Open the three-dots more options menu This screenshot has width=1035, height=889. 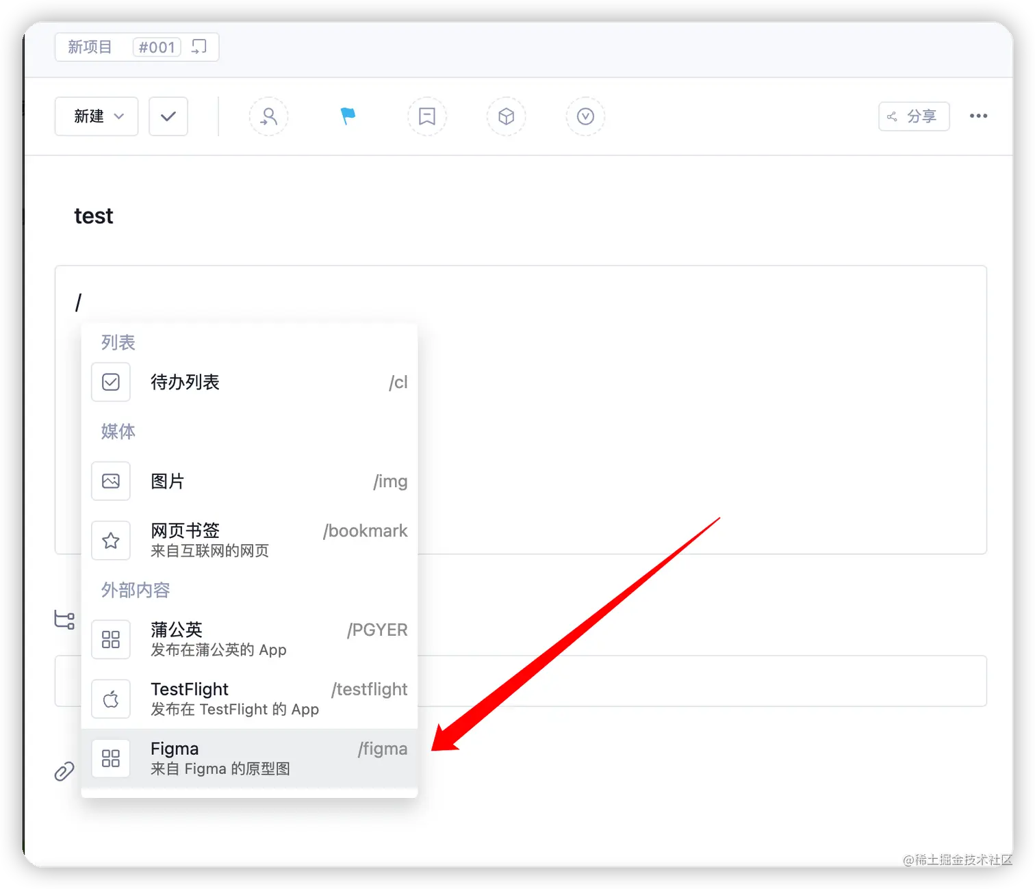point(978,116)
